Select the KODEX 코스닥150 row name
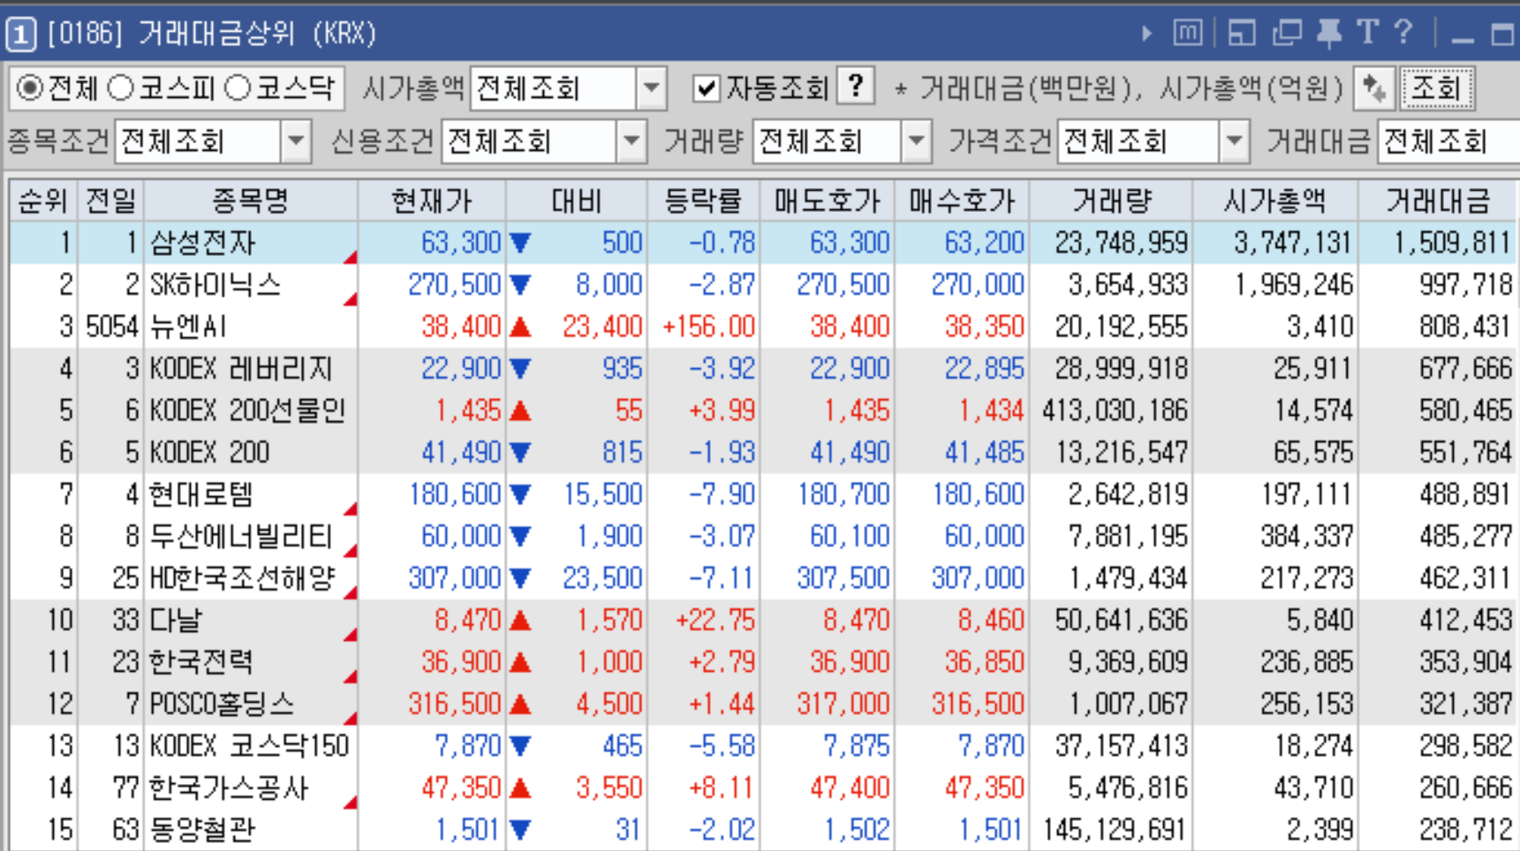 (x=249, y=746)
